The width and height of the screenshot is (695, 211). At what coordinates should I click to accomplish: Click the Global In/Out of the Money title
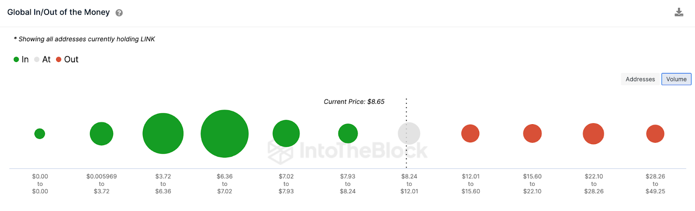(59, 12)
